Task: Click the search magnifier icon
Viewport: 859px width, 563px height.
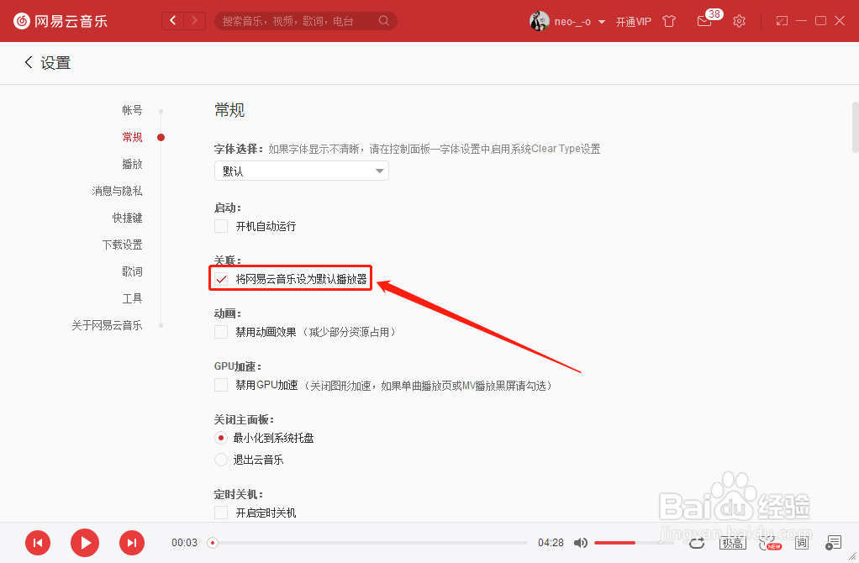Action: pyautogui.click(x=384, y=21)
